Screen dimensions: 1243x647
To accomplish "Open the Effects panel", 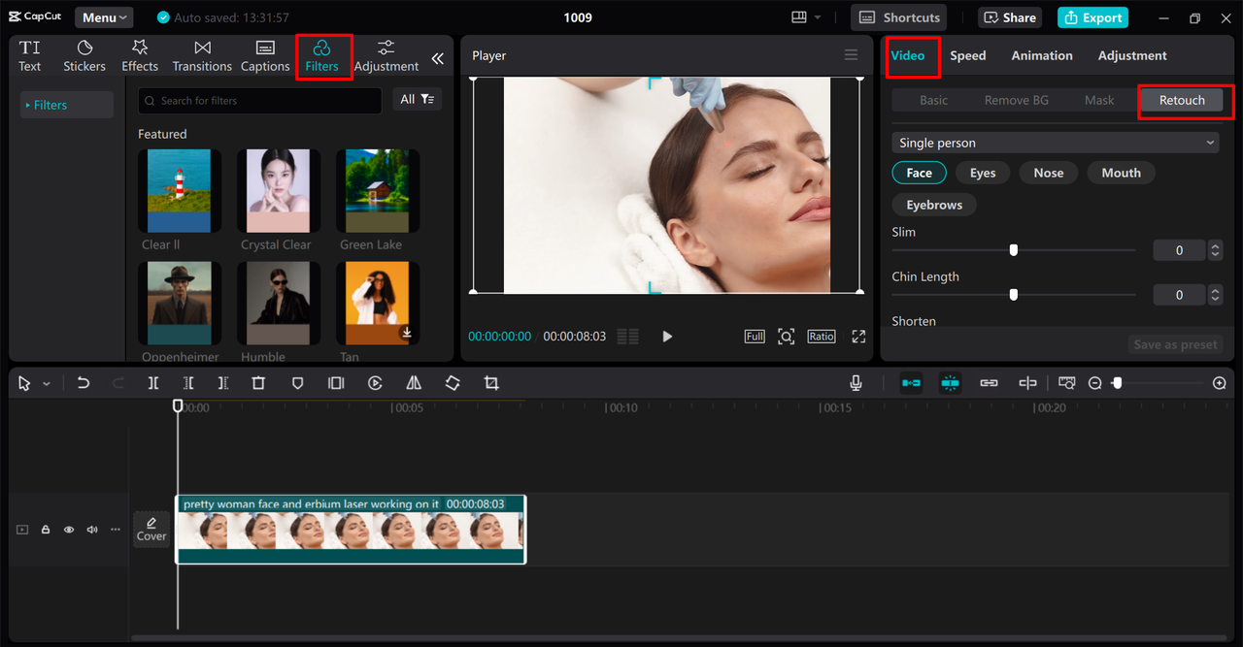I will point(140,56).
